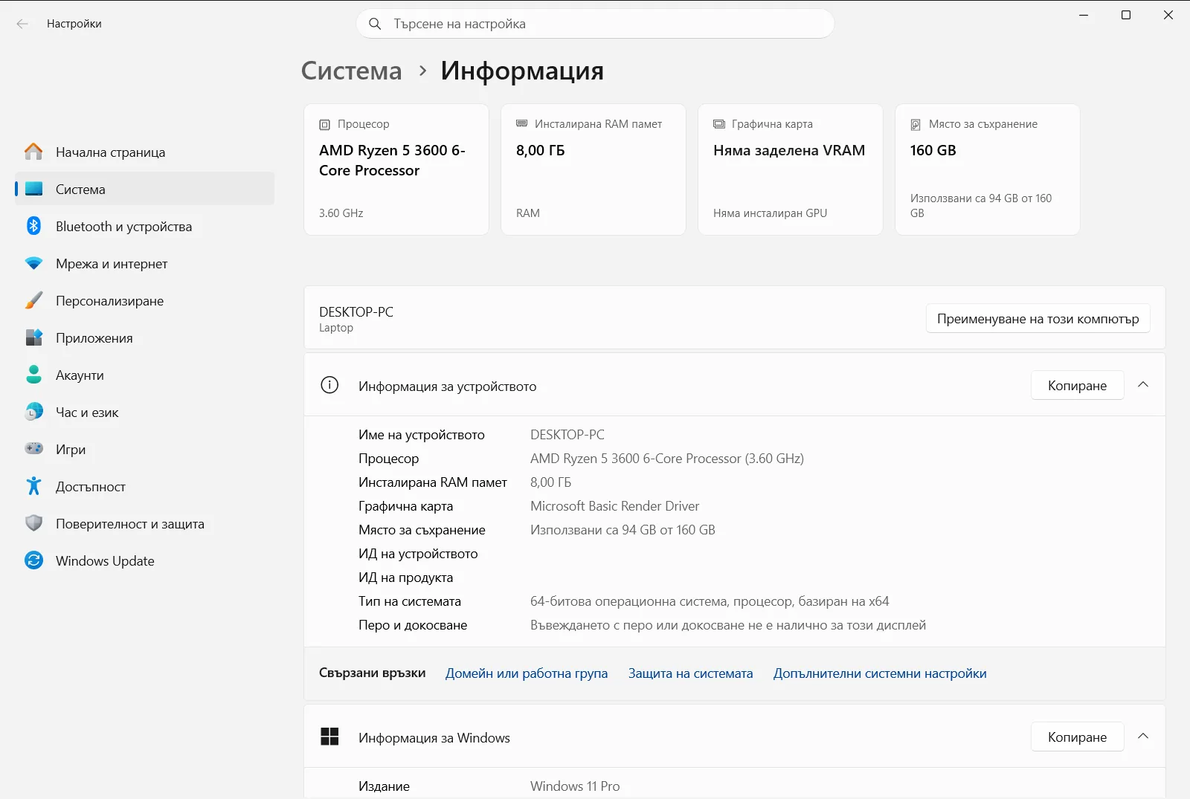Click the Windows 11 Pro edition text

575,786
